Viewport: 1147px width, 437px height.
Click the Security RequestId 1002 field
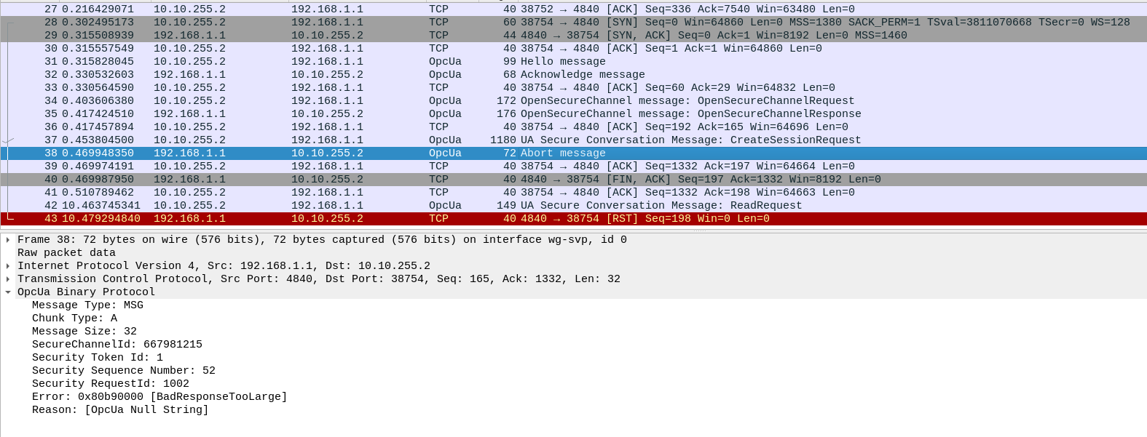pos(111,384)
